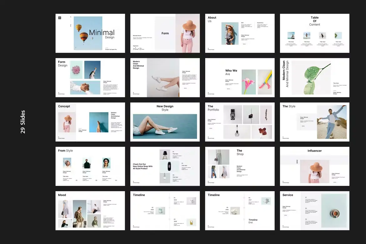Click the small button on the About Us slide
Viewport: 366px width, 244px height.
pyautogui.click(x=244, y=44)
